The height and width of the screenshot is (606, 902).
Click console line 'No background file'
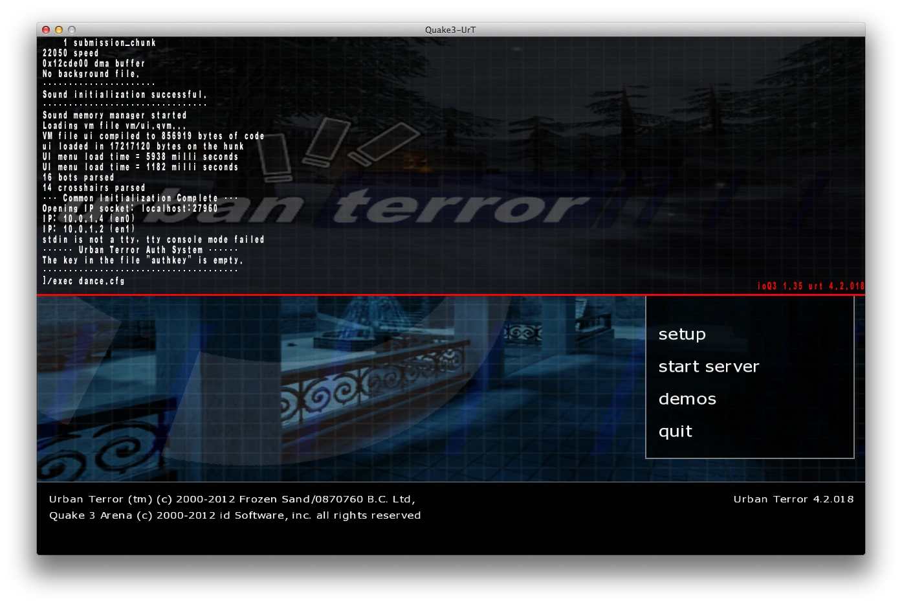91,74
